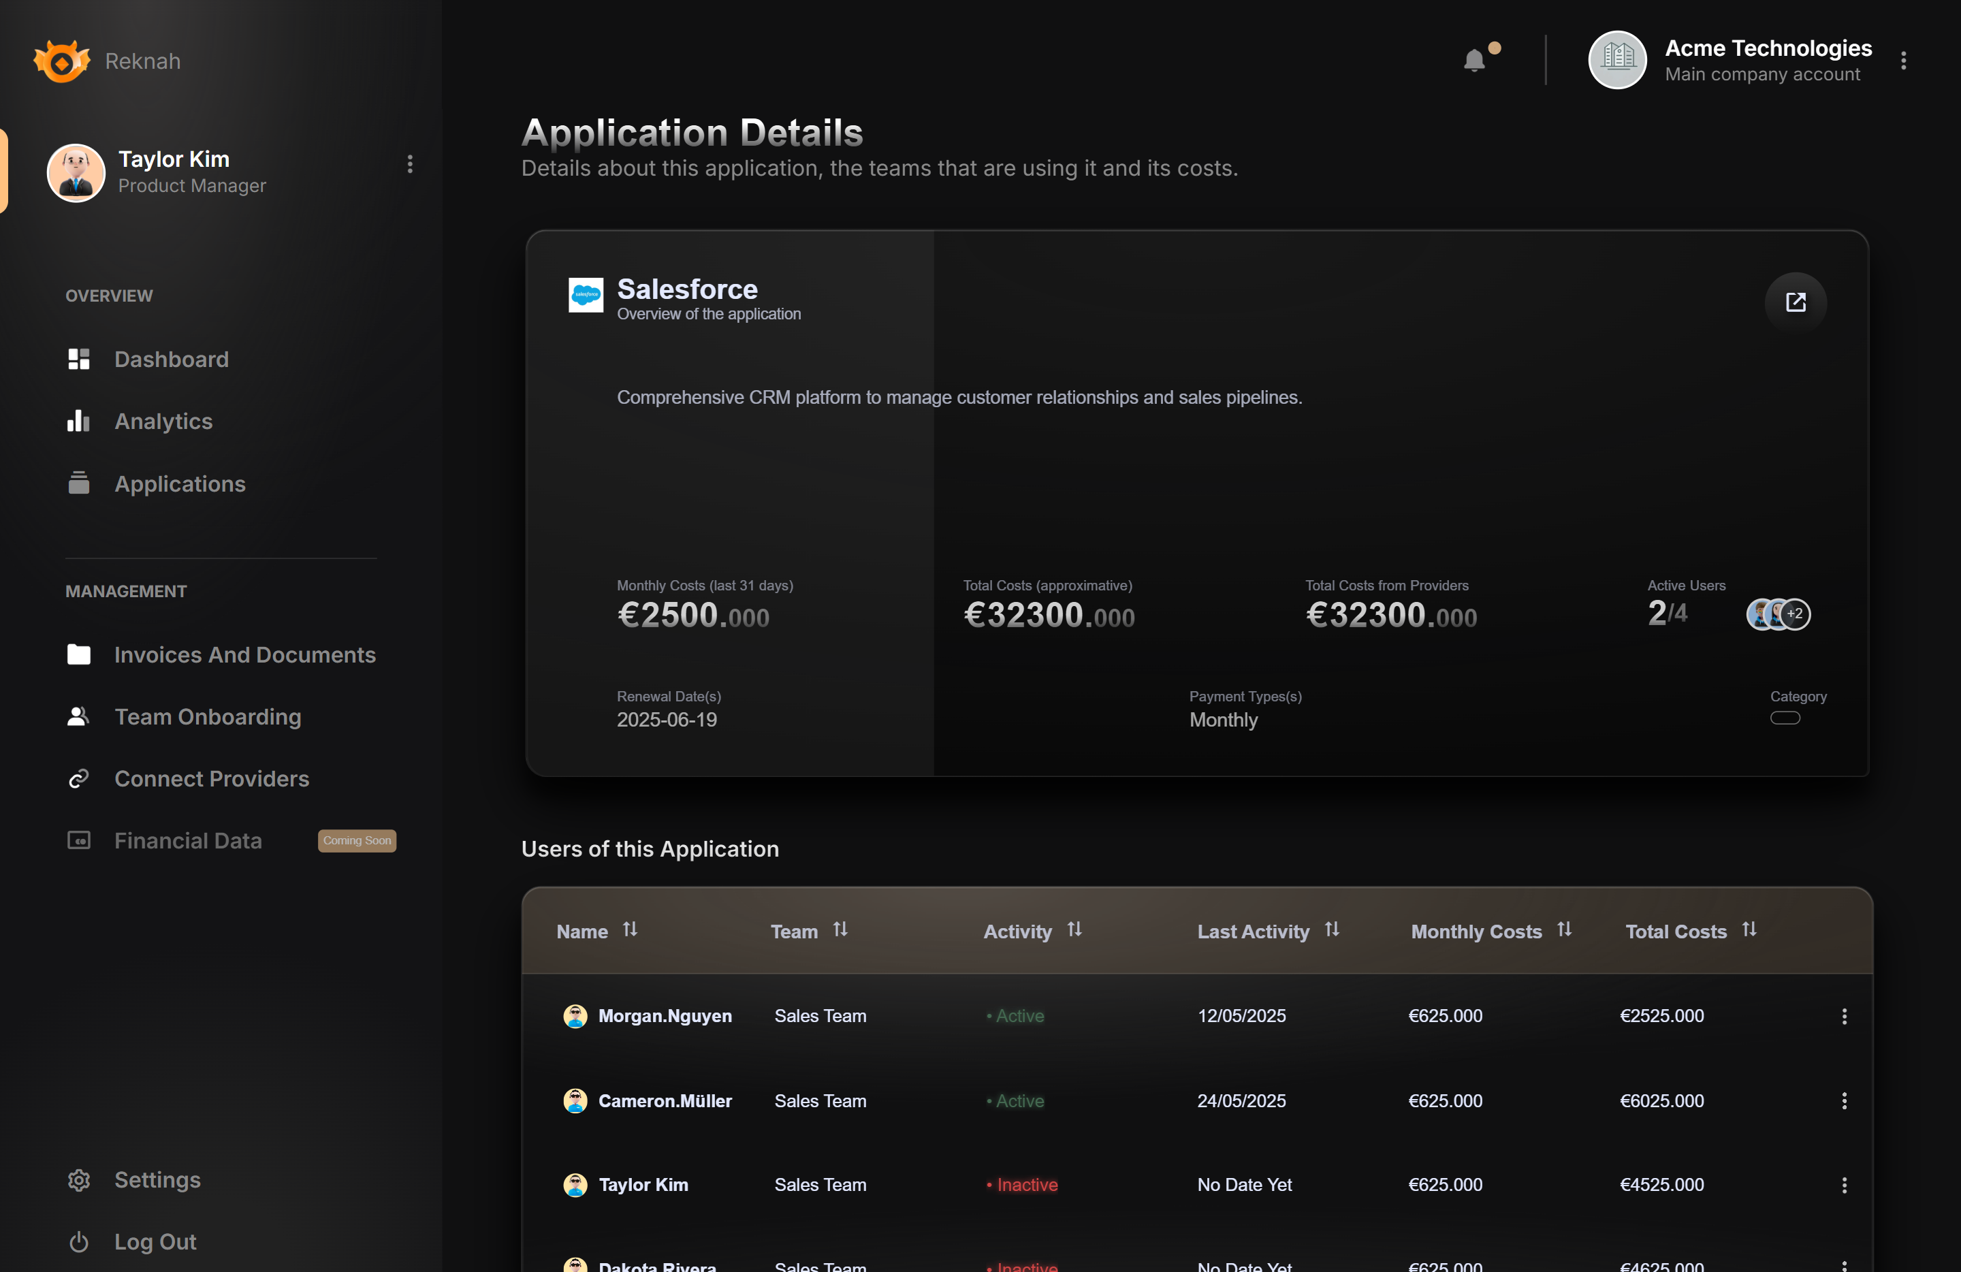Click the Financial Data wallet icon
1961x1272 pixels.
(x=78, y=840)
